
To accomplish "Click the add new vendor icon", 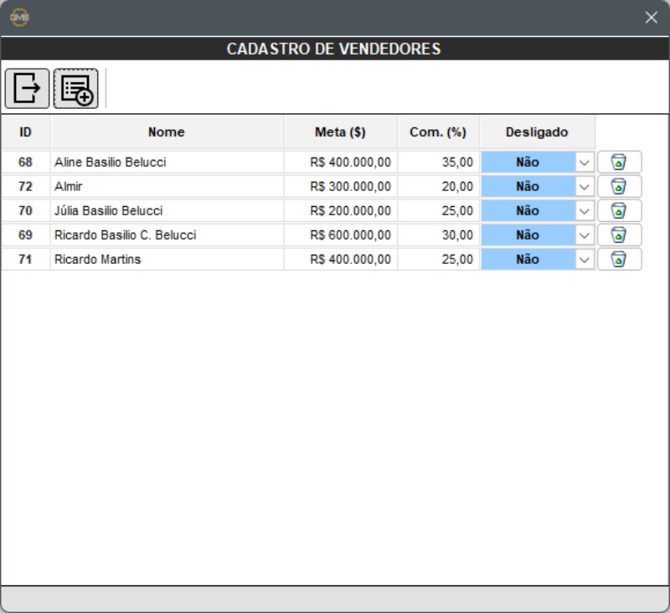I will click(x=76, y=88).
